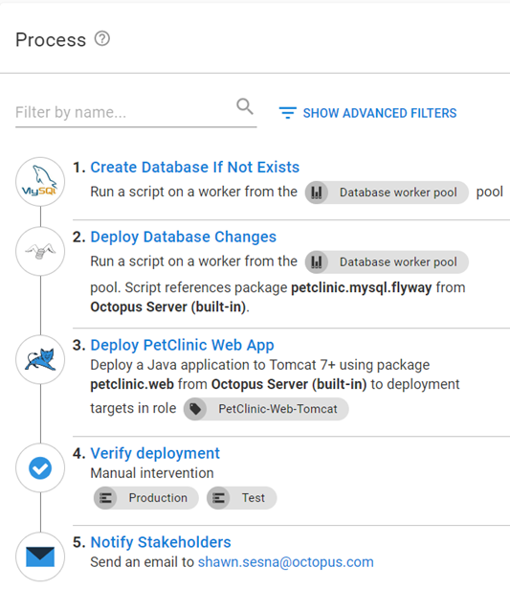Select the blue checkmark Verify deployment icon
The height and width of the screenshot is (590, 510).
40,468
